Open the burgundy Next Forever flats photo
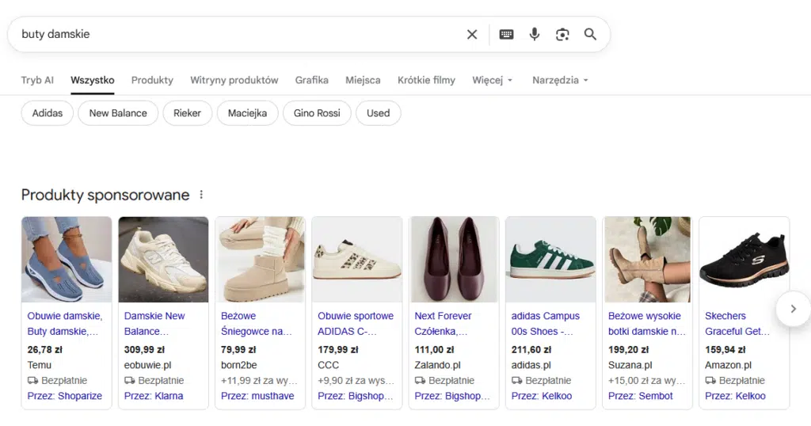 point(454,260)
